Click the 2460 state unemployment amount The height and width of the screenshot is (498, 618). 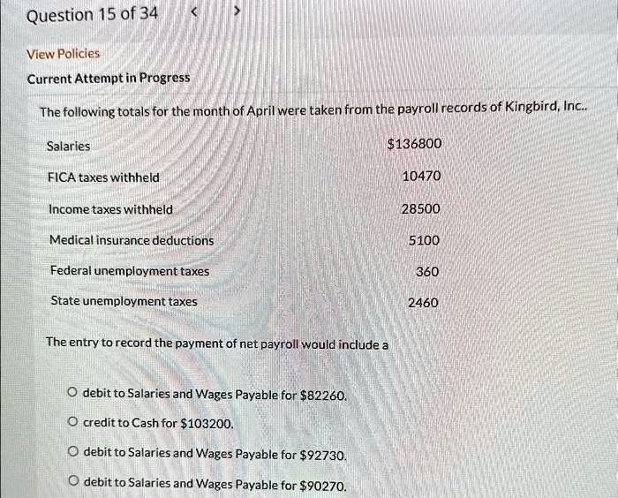(423, 303)
